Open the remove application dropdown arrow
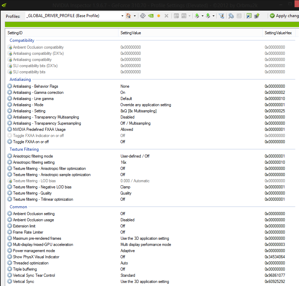The width and height of the screenshot is (299, 286). click(x=189, y=16)
